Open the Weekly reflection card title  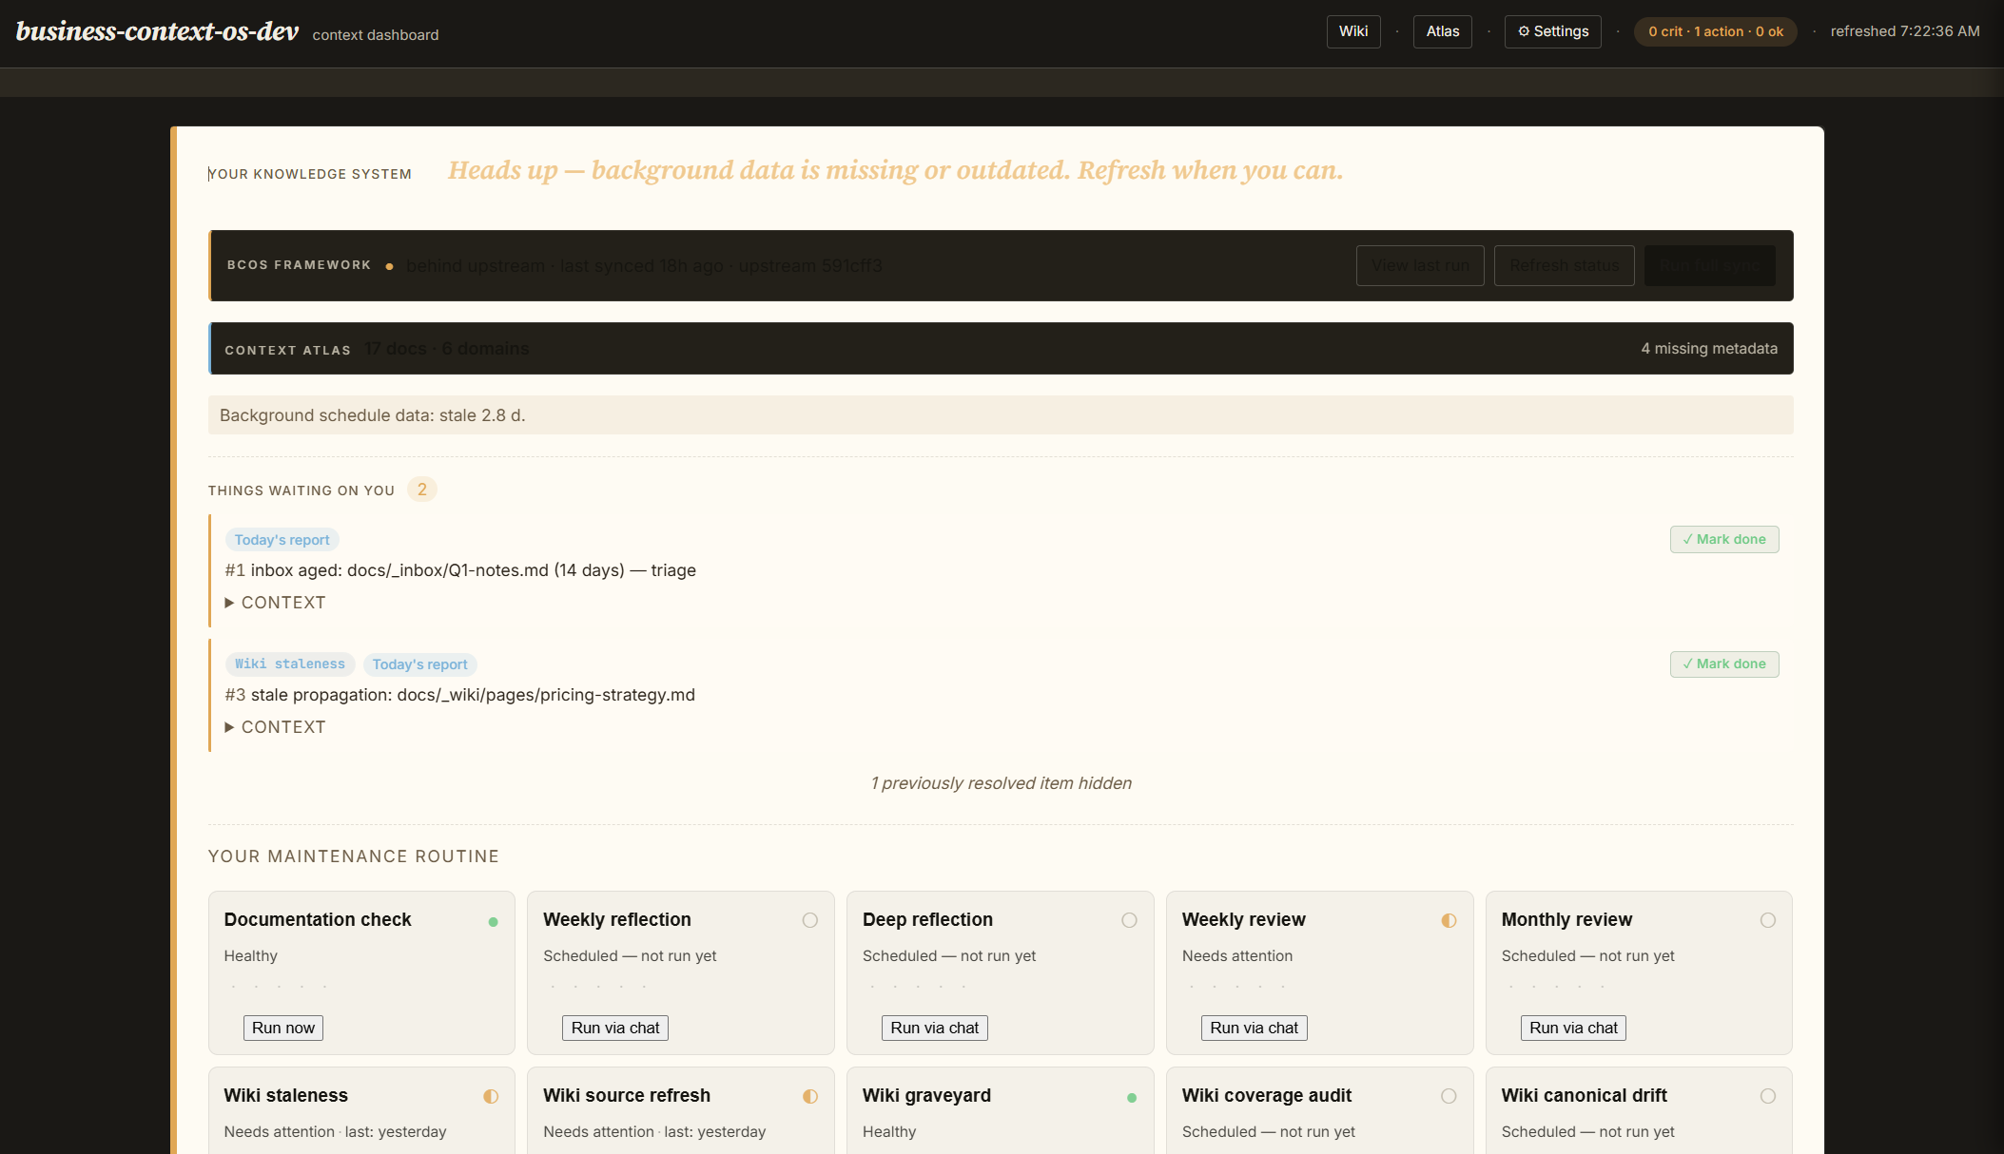point(617,919)
